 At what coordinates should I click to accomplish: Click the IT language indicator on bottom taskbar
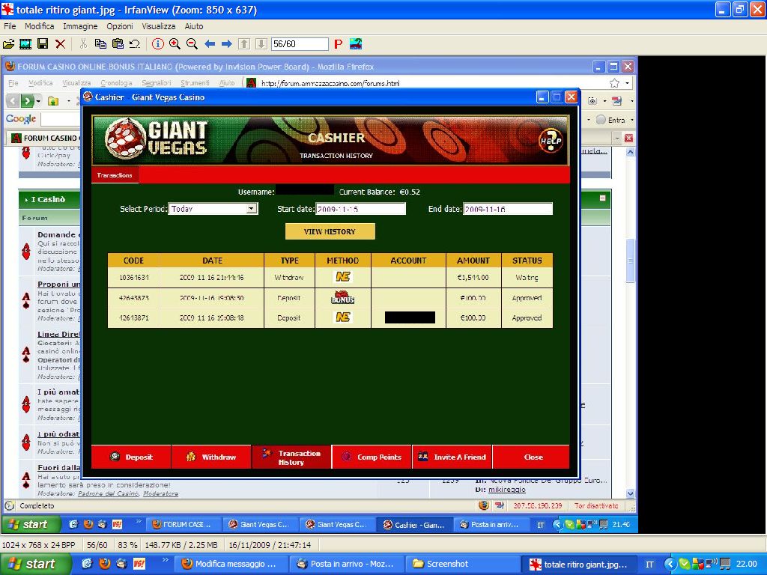point(649,565)
